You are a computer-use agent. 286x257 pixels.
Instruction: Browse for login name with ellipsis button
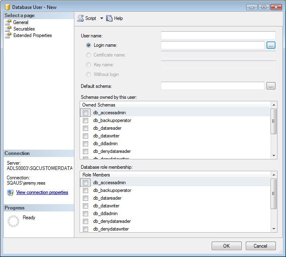coord(271,45)
